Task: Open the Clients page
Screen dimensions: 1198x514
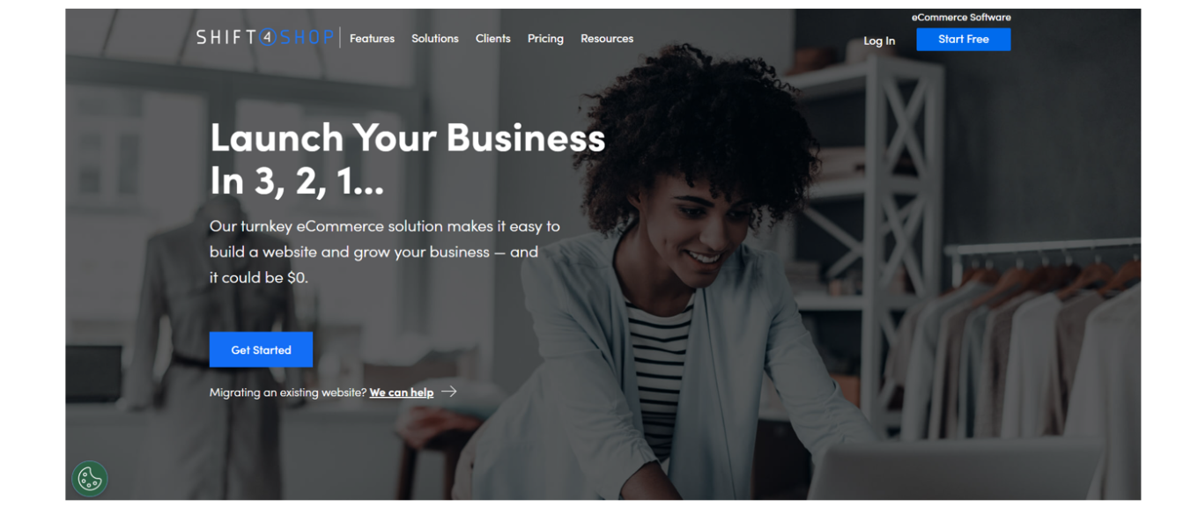Action: coord(493,39)
